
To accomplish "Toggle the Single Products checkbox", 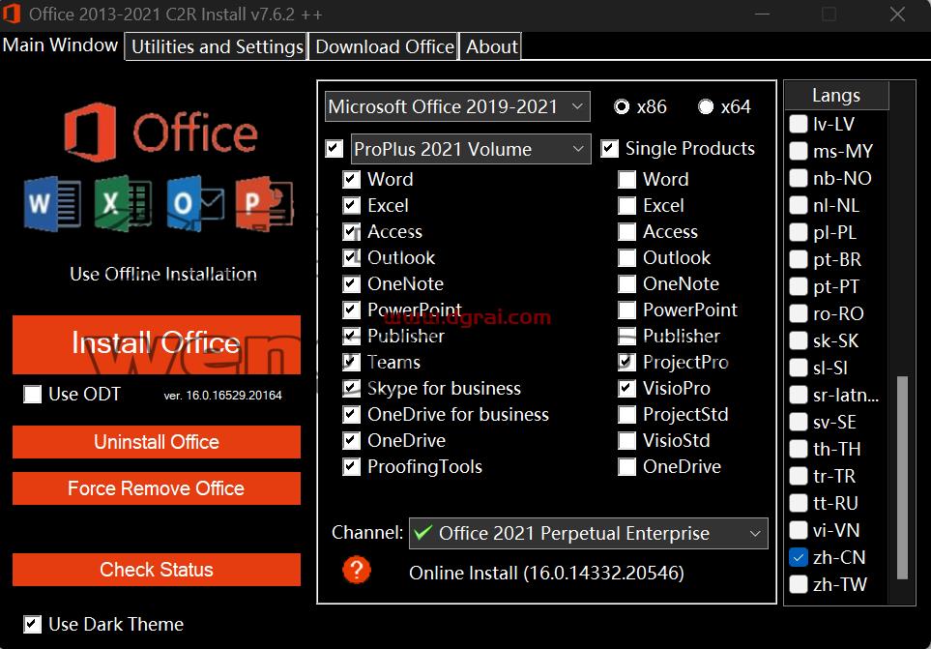I will pos(610,148).
